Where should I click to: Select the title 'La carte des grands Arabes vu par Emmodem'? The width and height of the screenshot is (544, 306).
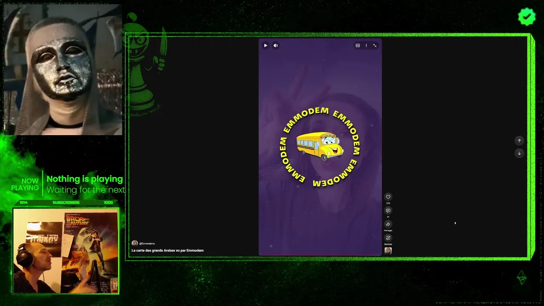167,250
